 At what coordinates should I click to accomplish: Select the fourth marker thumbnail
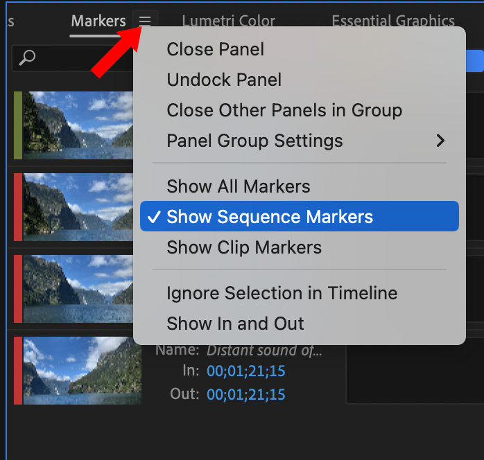(82, 370)
